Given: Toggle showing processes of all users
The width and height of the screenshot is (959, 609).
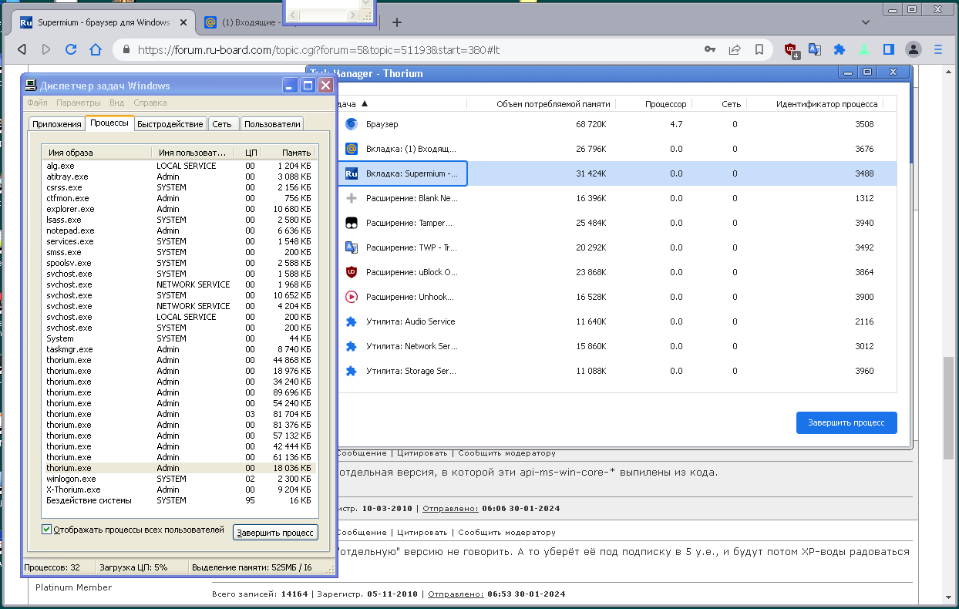Looking at the screenshot, I should pyautogui.click(x=46, y=530).
